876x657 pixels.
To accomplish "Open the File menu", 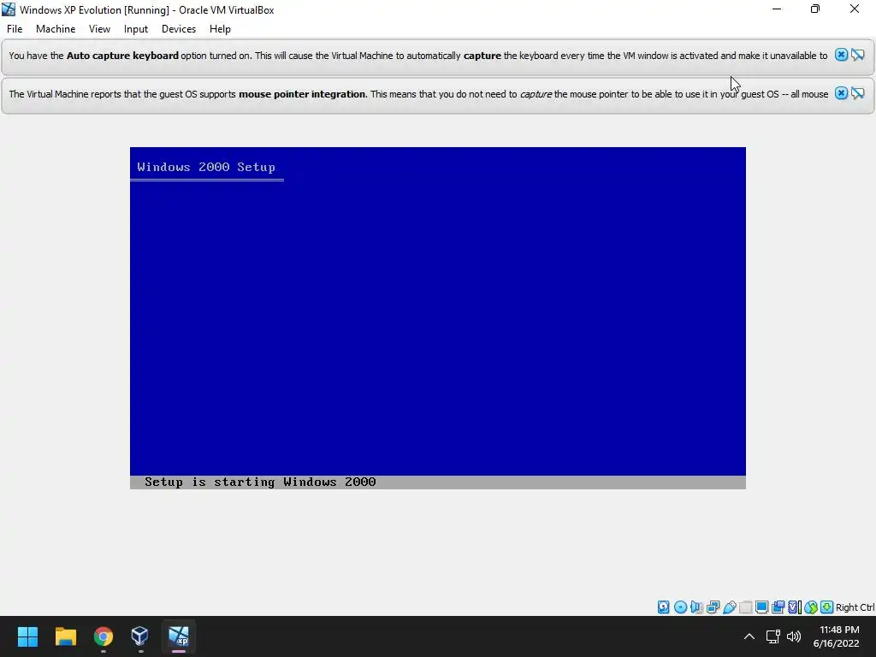I will pos(15,29).
